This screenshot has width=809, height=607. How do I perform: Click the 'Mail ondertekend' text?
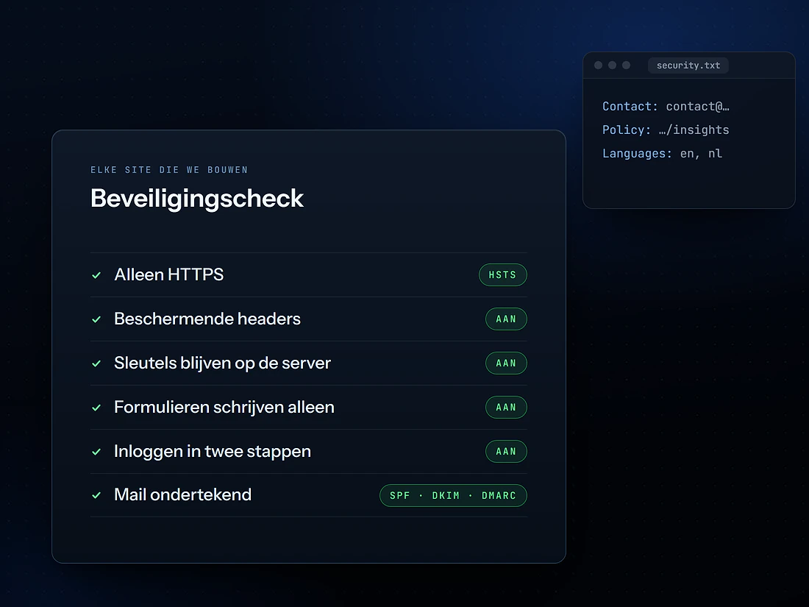tap(182, 494)
